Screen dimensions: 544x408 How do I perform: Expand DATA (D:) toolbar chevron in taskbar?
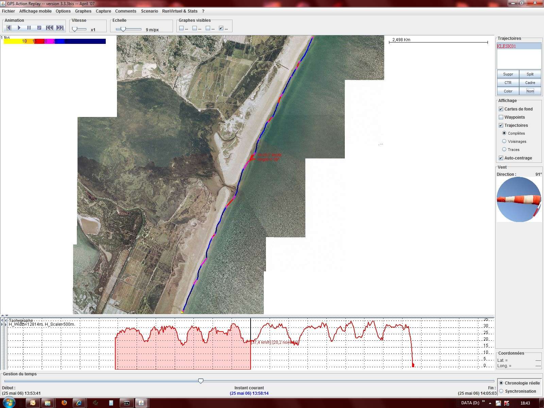[x=483, y=402]
